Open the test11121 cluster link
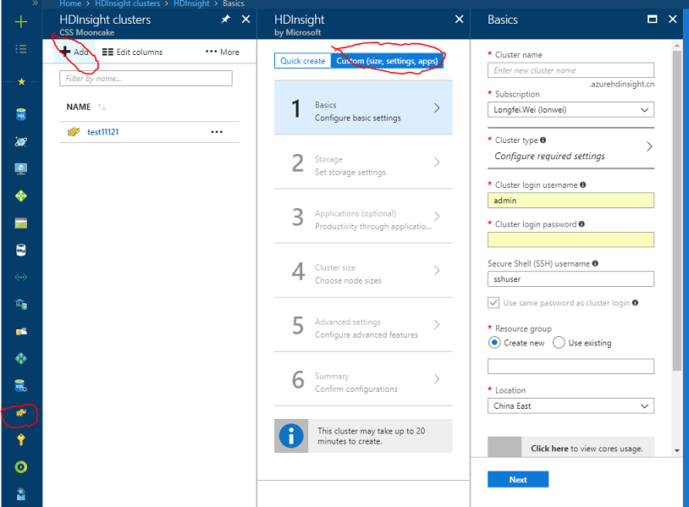Viewport: 689px width, 507px height. (102, 132)
